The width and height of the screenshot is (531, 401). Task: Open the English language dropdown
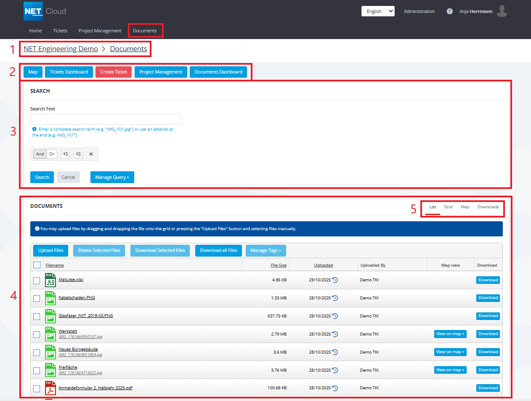(377, 11)
